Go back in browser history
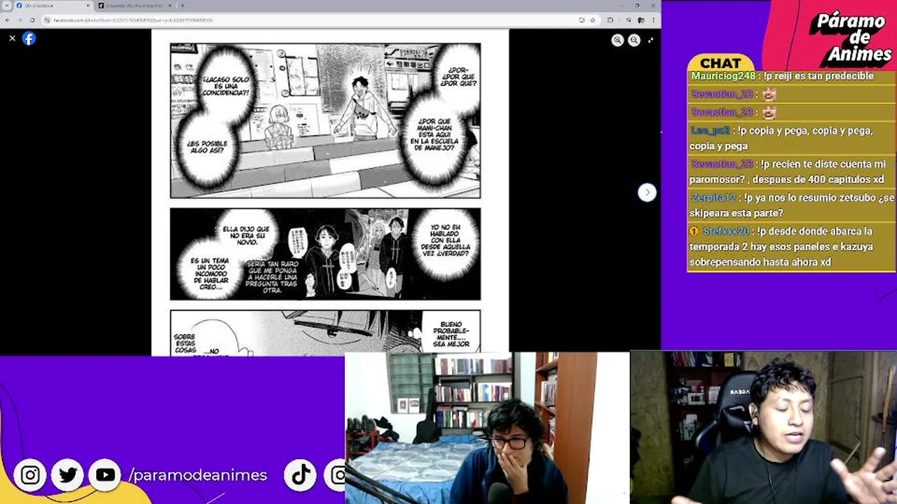 [7, 20]
